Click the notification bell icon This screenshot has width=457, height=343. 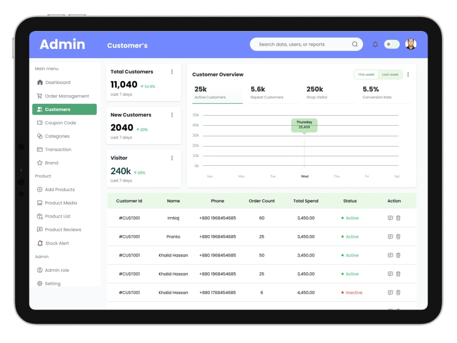(375, 44)
